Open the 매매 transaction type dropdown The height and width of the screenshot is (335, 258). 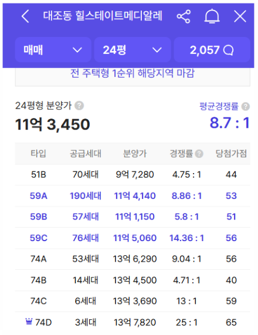click(x=53, y=50)
